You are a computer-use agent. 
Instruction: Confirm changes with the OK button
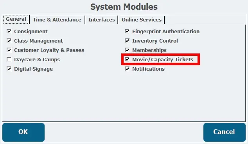(x=23, y=132)
